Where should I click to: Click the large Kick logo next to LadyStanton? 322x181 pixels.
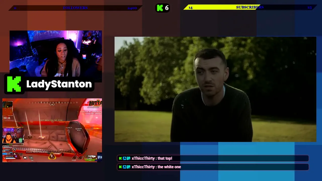(14, 84)
